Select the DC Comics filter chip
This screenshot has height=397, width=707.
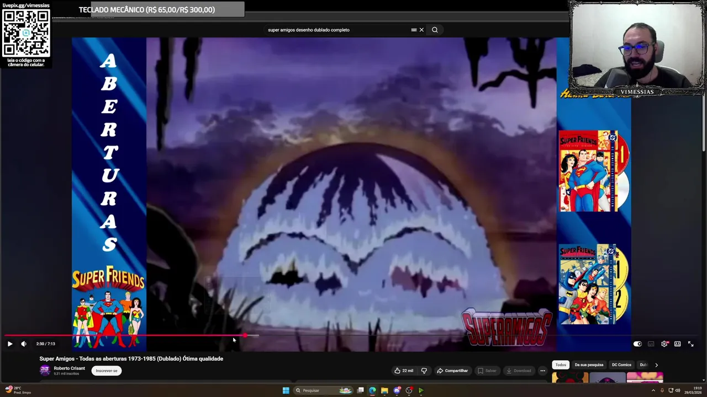621,364
